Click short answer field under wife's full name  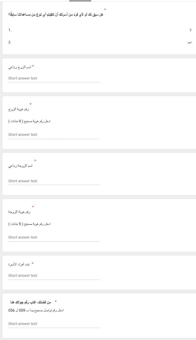click(x=54, y=181)
